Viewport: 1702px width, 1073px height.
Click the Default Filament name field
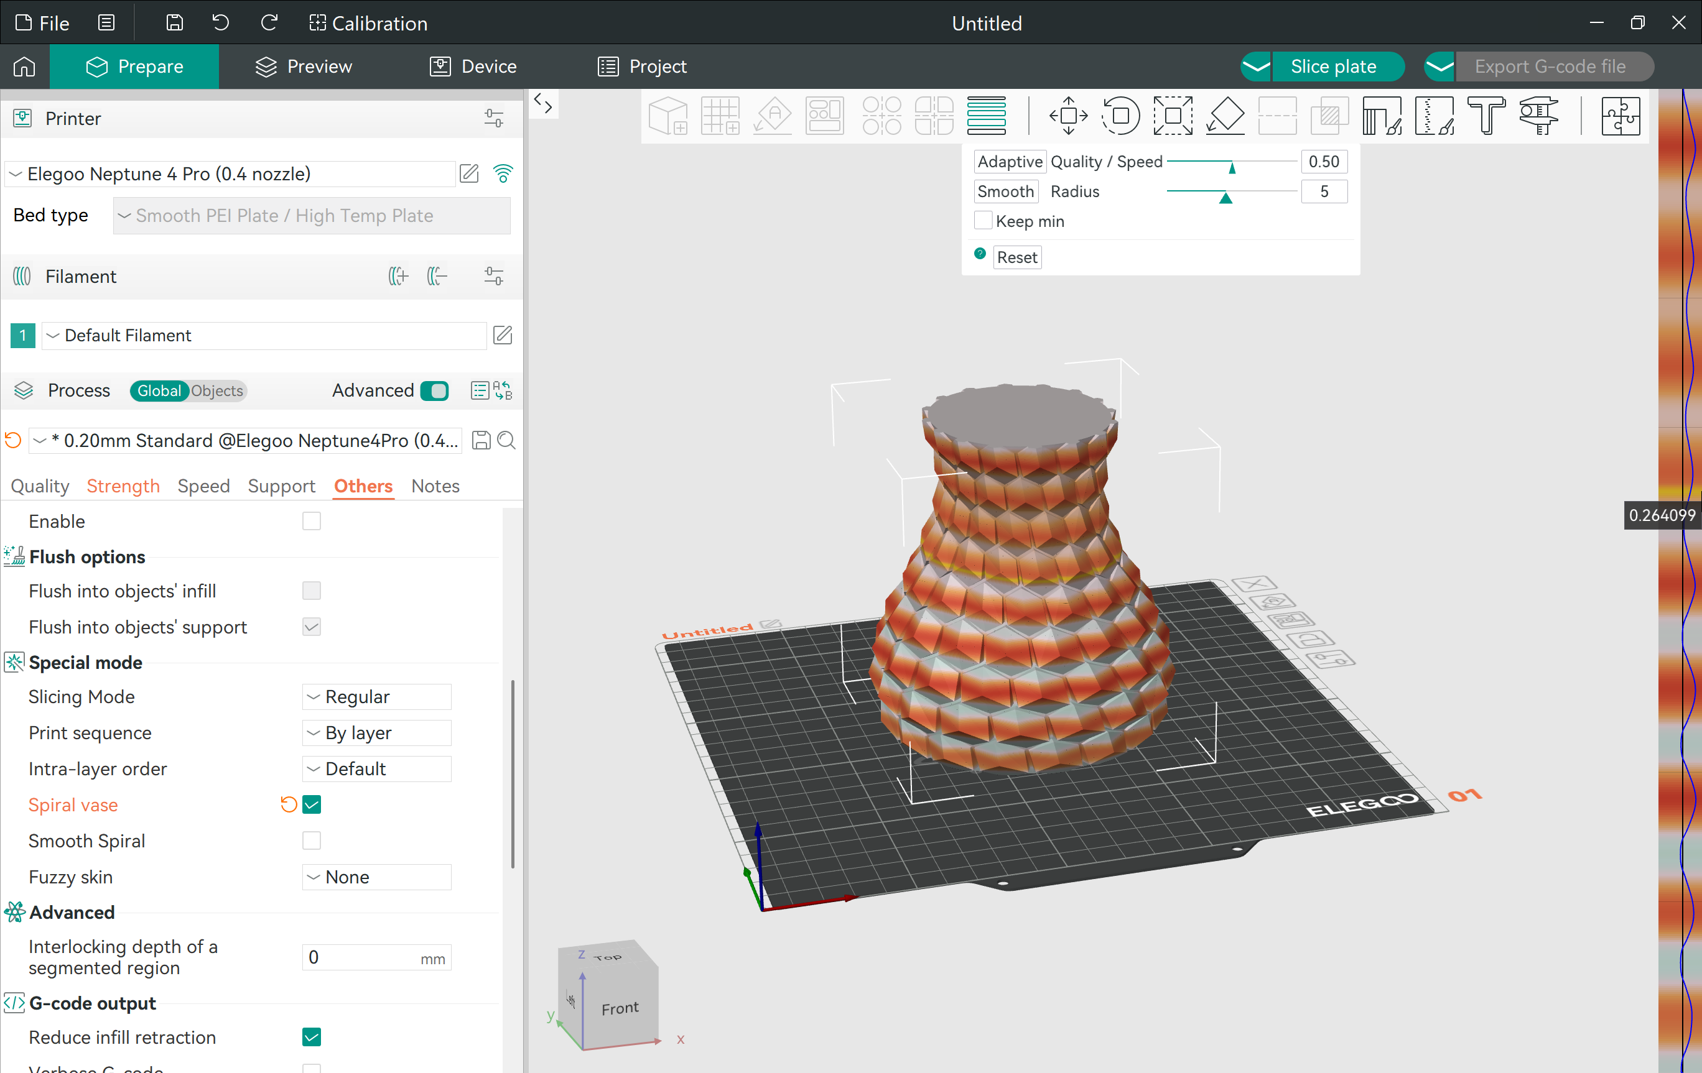click(263, 335)
